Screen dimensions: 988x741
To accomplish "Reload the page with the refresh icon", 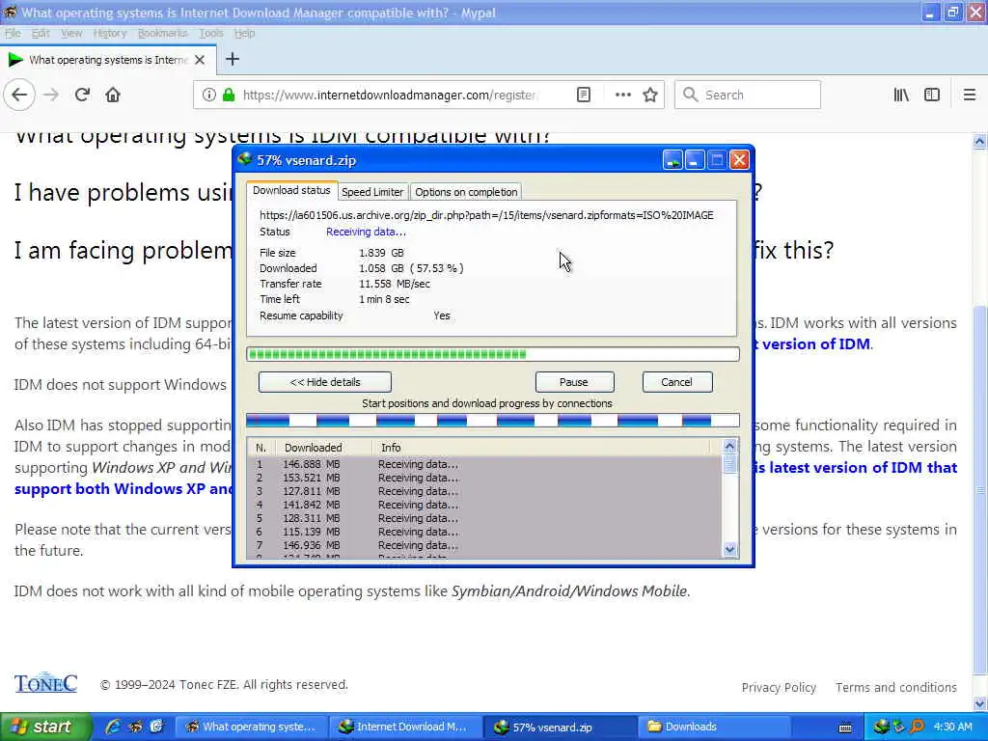I will click(x=82, y=96).
